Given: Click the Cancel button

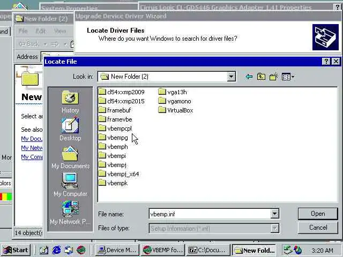Looking at the screenshot, I should [x=318, y=228].
